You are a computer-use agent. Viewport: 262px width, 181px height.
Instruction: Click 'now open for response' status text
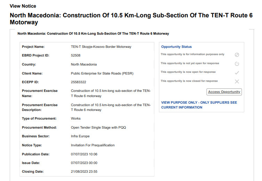188,72
